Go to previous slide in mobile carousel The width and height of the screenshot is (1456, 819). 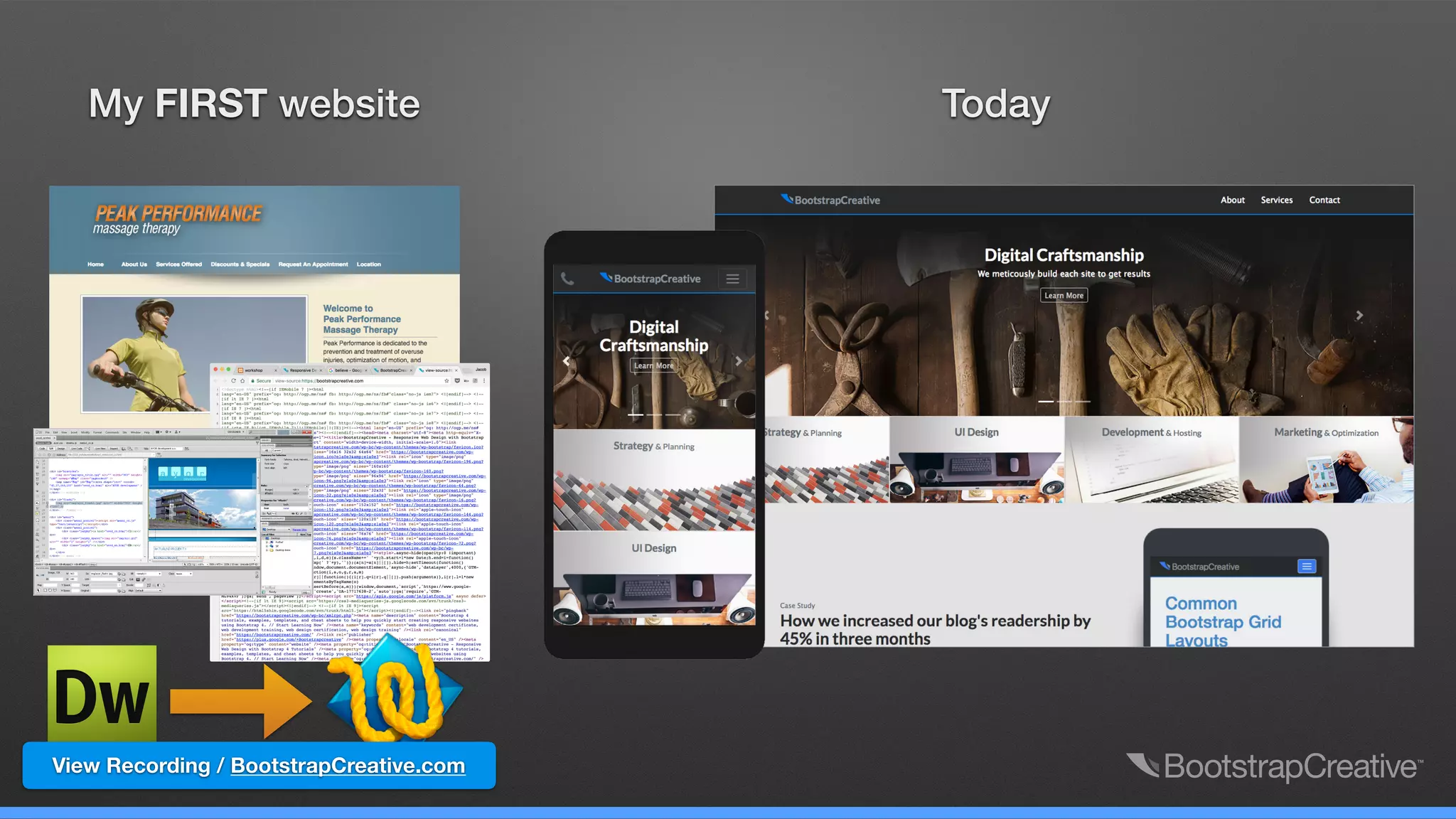[566, 361]
